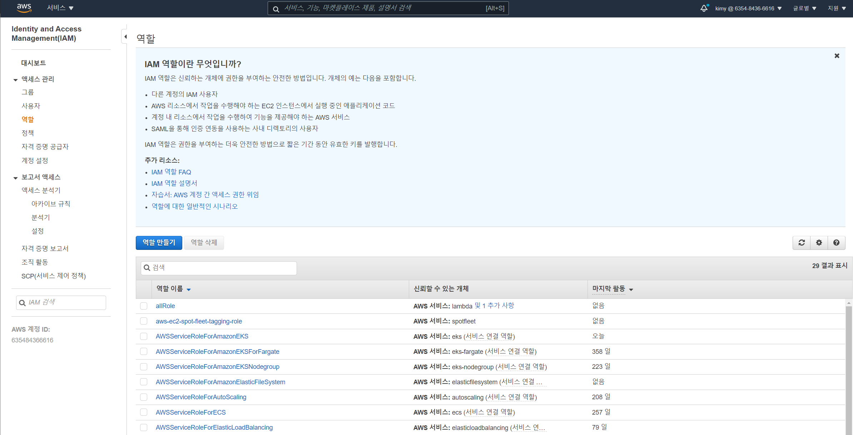Check the aws-ec2-spot-fleet-tagging-role row
This screenshot has height=435, width=853.
tap(144, 321)
